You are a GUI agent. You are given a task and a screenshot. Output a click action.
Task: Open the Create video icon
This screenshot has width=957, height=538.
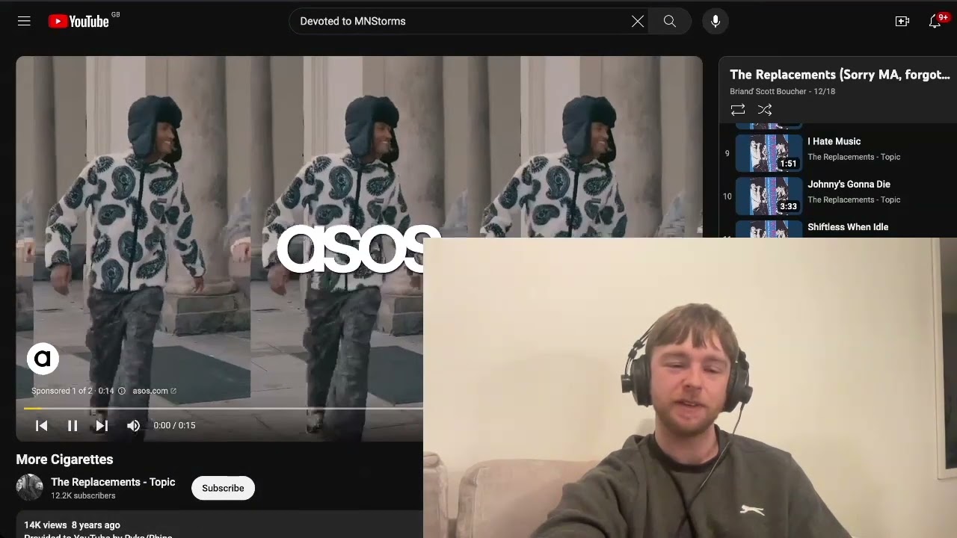click(902, 22)
